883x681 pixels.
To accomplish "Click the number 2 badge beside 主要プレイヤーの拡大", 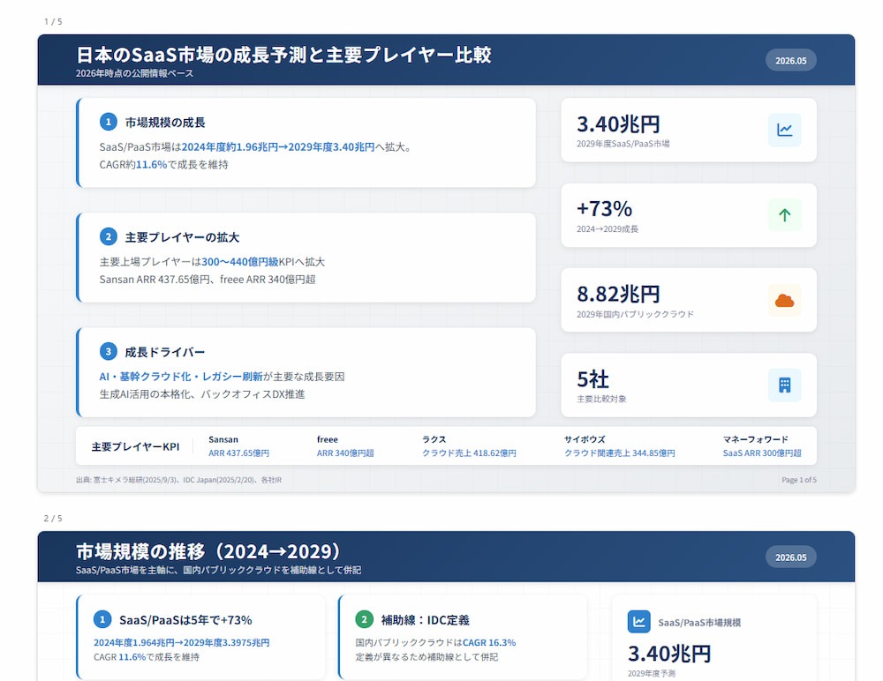I will (x=108, y=236).
